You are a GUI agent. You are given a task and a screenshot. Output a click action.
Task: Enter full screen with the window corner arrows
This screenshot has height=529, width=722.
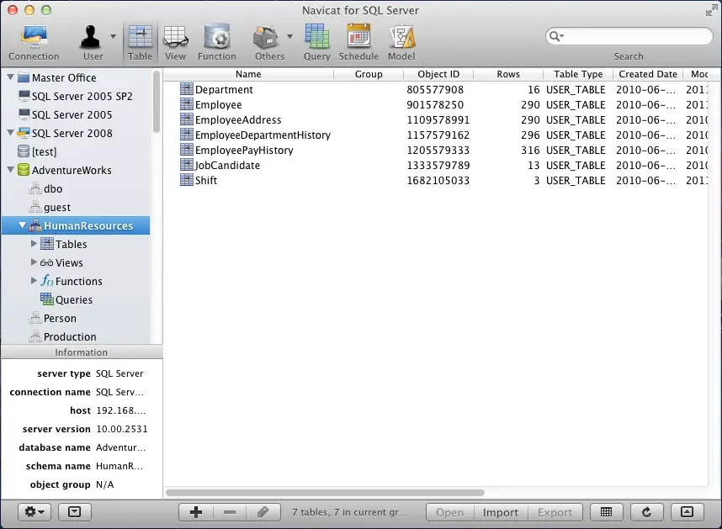tap(711, 10)
